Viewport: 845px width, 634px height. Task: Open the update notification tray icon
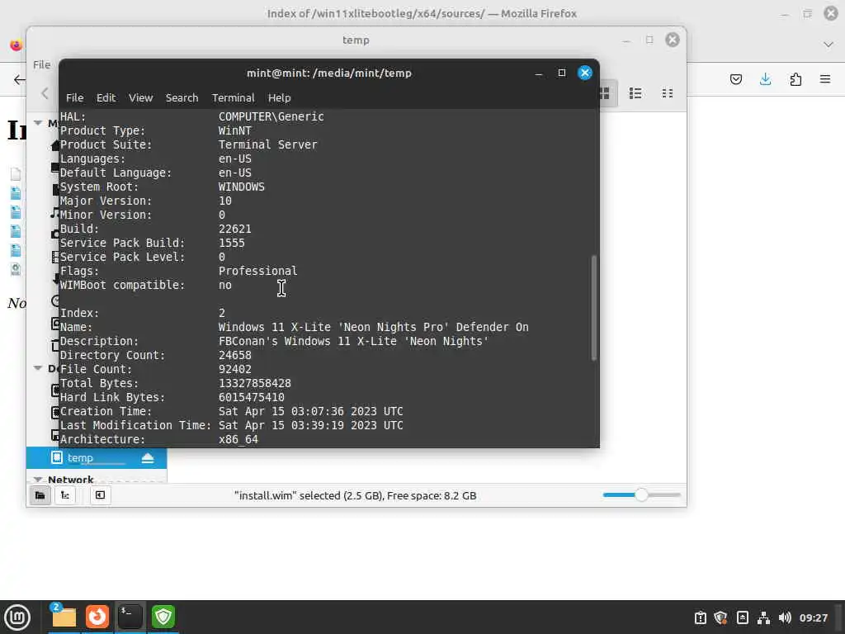click(x=700, y=617)
